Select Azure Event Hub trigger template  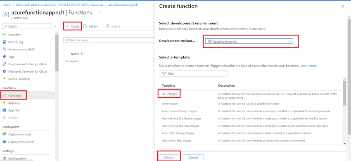(176, 141)
